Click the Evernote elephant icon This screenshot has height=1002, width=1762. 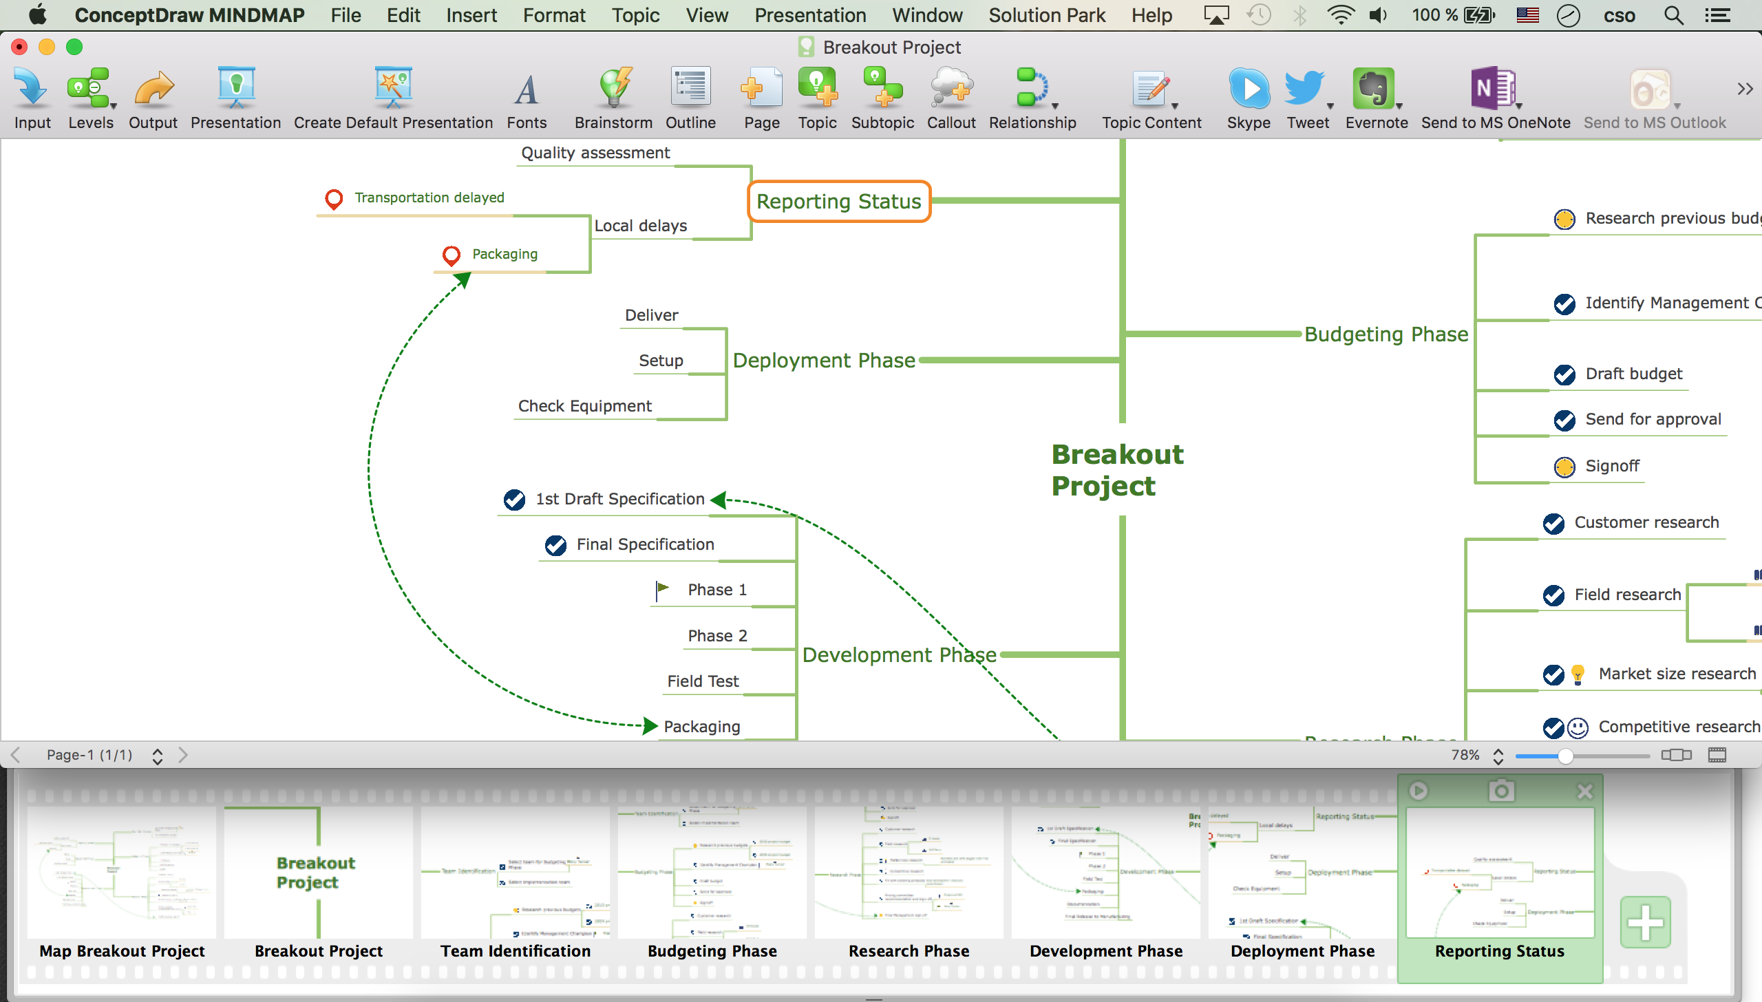(x=1372, y=88)
